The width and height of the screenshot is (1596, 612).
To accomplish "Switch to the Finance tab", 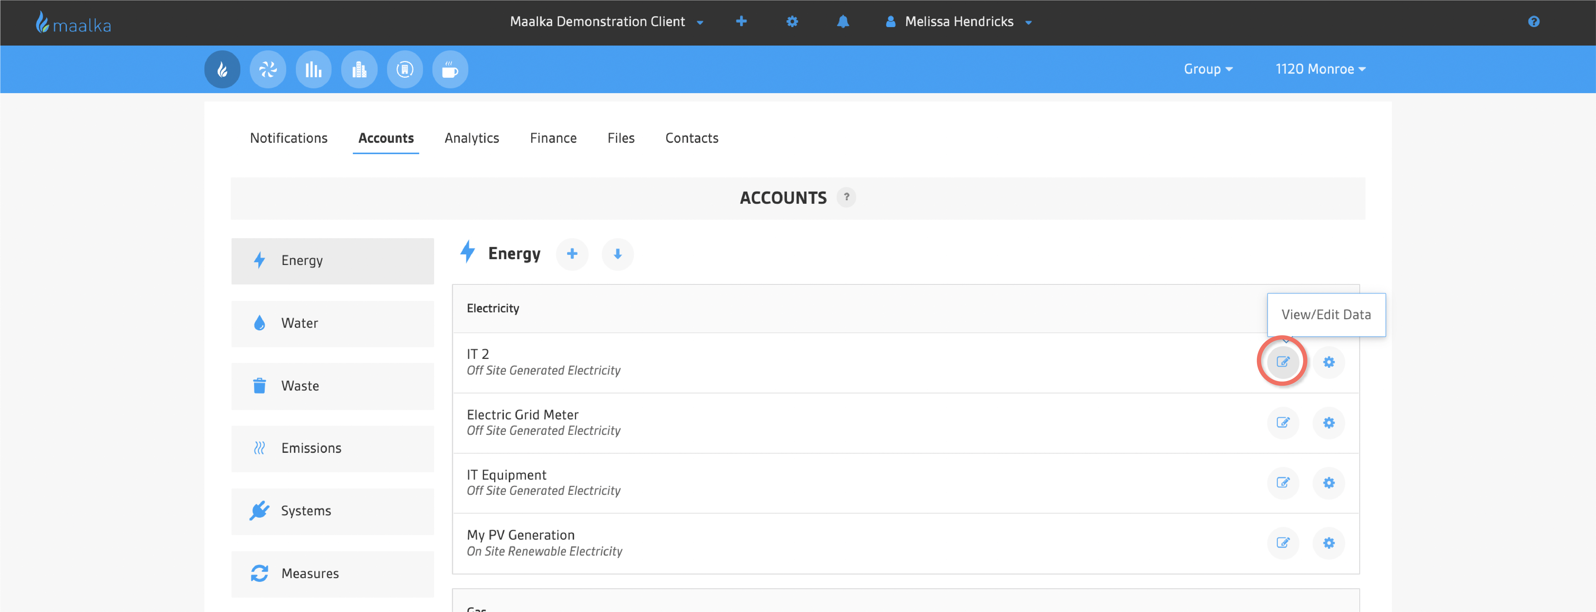I will pos(553,138).
